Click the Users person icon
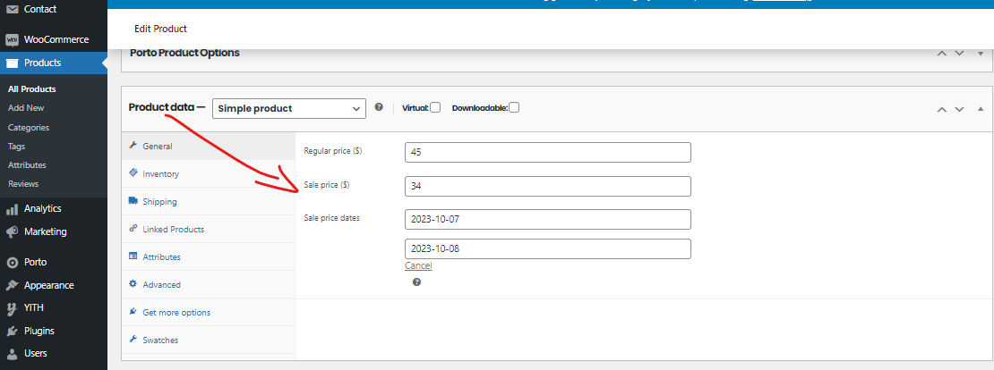This screenshot has height=370, width=994. coord(12,354)
